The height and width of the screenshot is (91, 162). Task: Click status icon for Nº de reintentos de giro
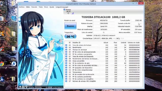tap(66, 63)
